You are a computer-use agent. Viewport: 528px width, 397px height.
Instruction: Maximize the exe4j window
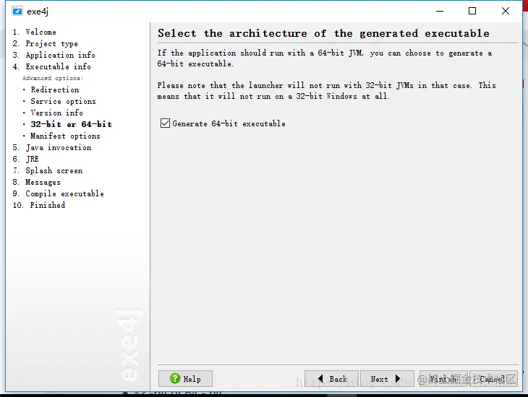coord(472,11)
